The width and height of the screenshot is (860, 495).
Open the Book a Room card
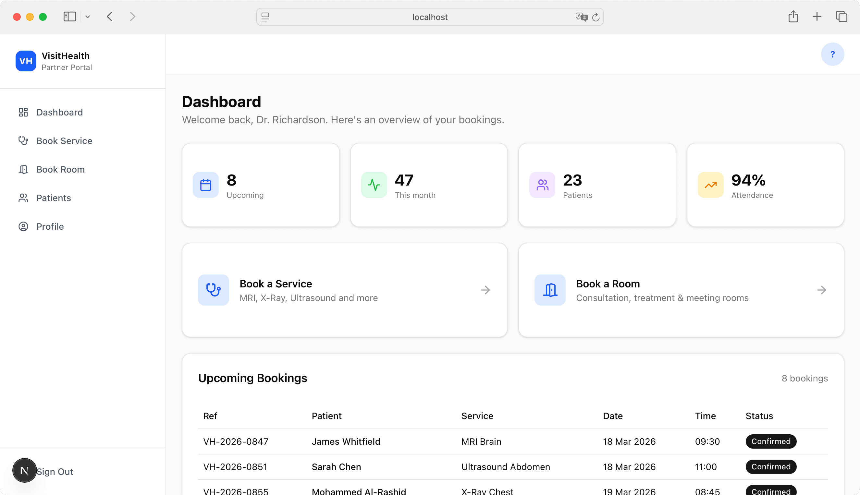tap(681, 290)
